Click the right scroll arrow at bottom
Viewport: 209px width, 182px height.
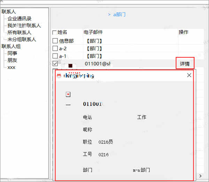pos(200,176)
